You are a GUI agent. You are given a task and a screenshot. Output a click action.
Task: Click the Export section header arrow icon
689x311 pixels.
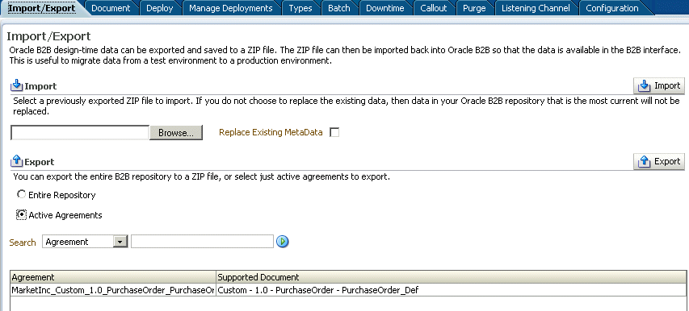pos(16,161)
